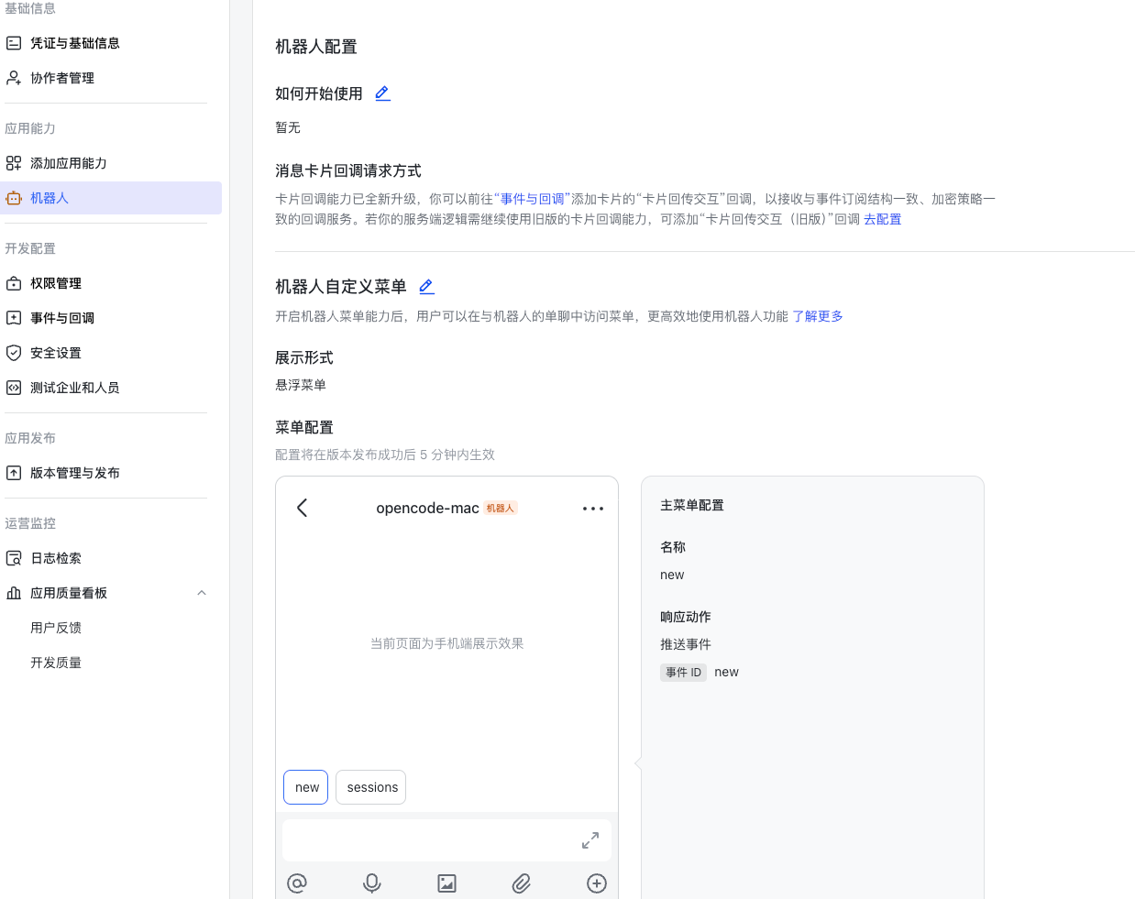The height and width of the screenshot is (899, 1135).
Task: Click the 悬浮菜单 display form value
Action: point(301,385)
